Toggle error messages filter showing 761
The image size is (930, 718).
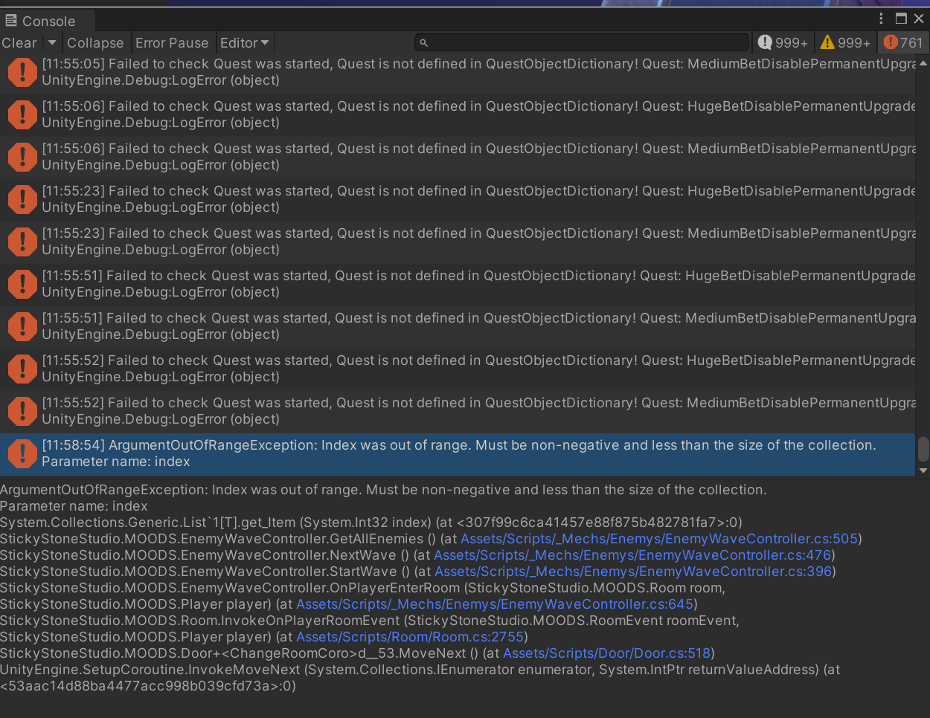[902, 43]
